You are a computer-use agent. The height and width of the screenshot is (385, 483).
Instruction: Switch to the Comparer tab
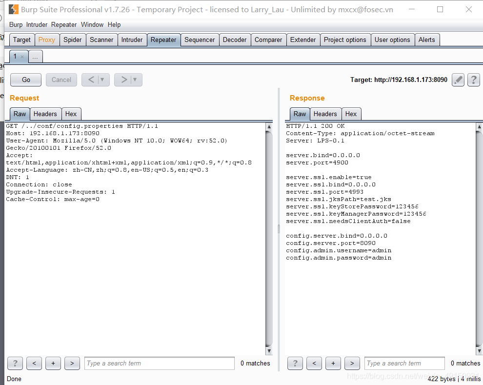[x=268, y=40]
